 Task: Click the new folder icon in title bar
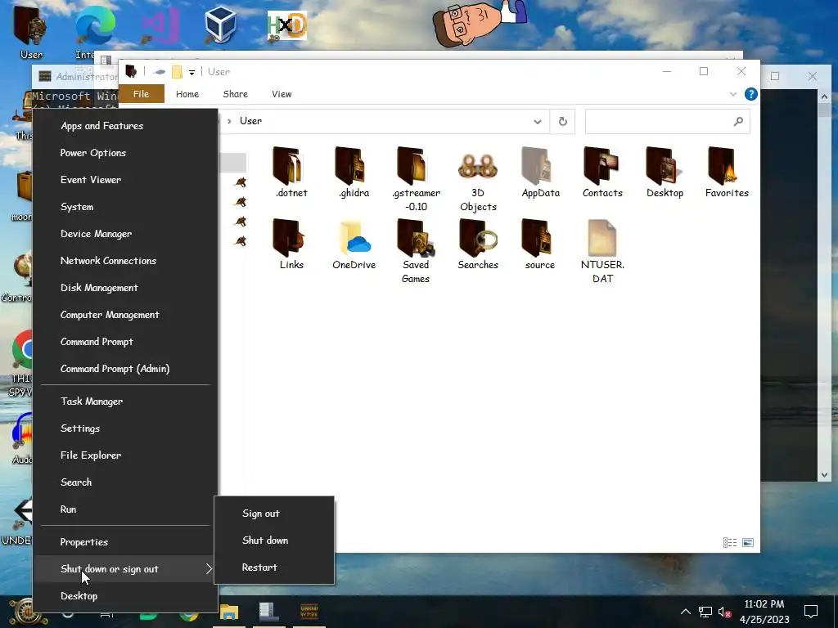tap(177, 72)
